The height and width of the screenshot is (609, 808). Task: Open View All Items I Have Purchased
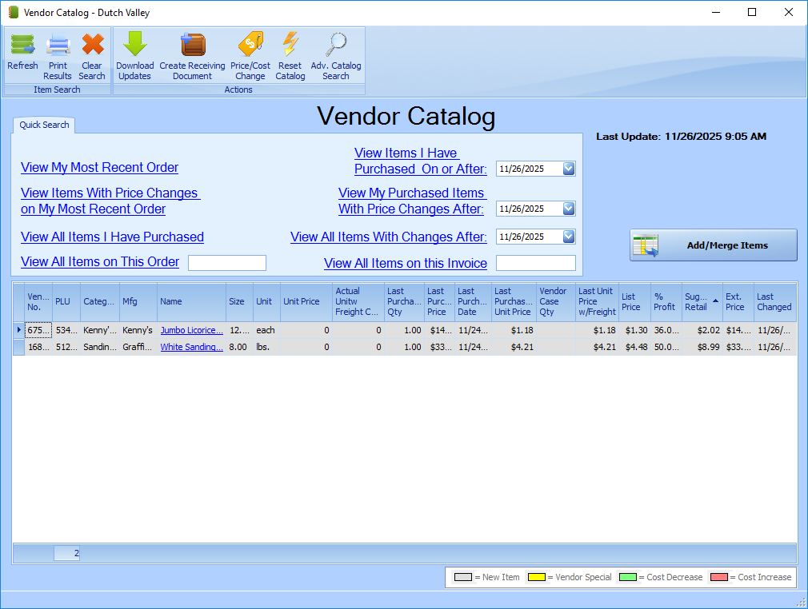[112, 237]
